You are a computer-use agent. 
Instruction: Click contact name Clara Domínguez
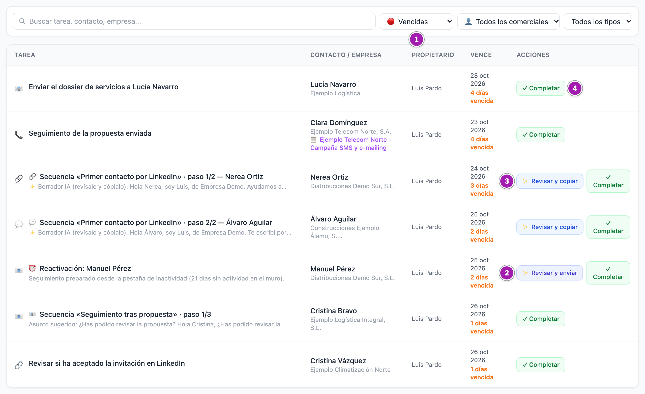click(338, 123)
